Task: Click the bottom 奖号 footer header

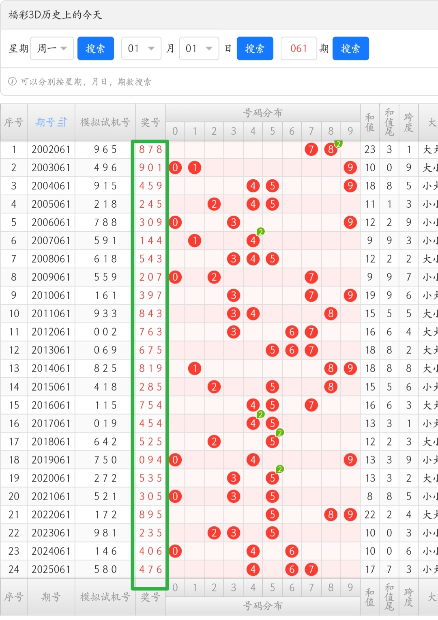Action: point(150,597)
